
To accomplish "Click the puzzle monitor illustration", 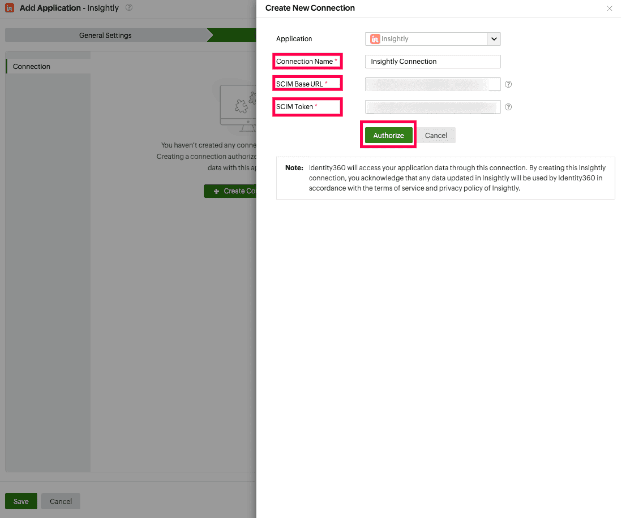I will [238, 108].
